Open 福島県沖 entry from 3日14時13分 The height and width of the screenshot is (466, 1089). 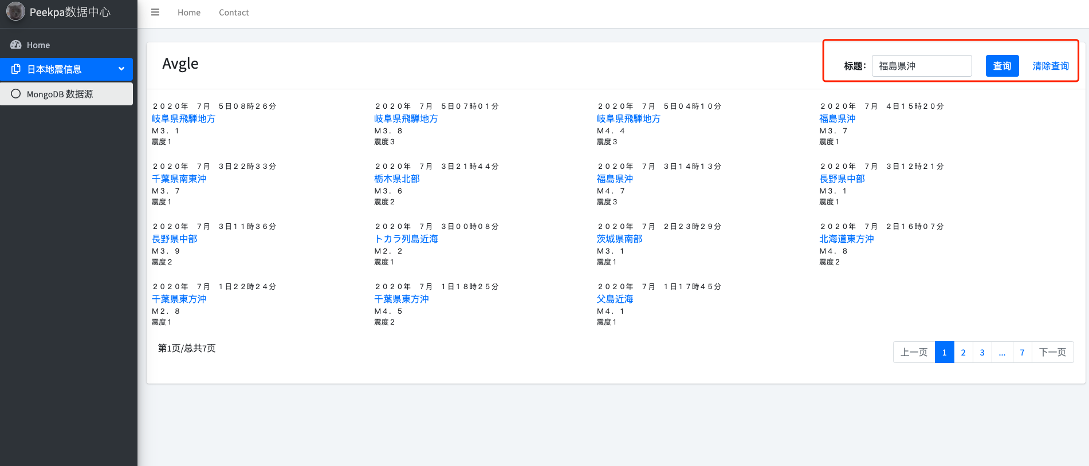pyautogui.click(x=615, y=179)
